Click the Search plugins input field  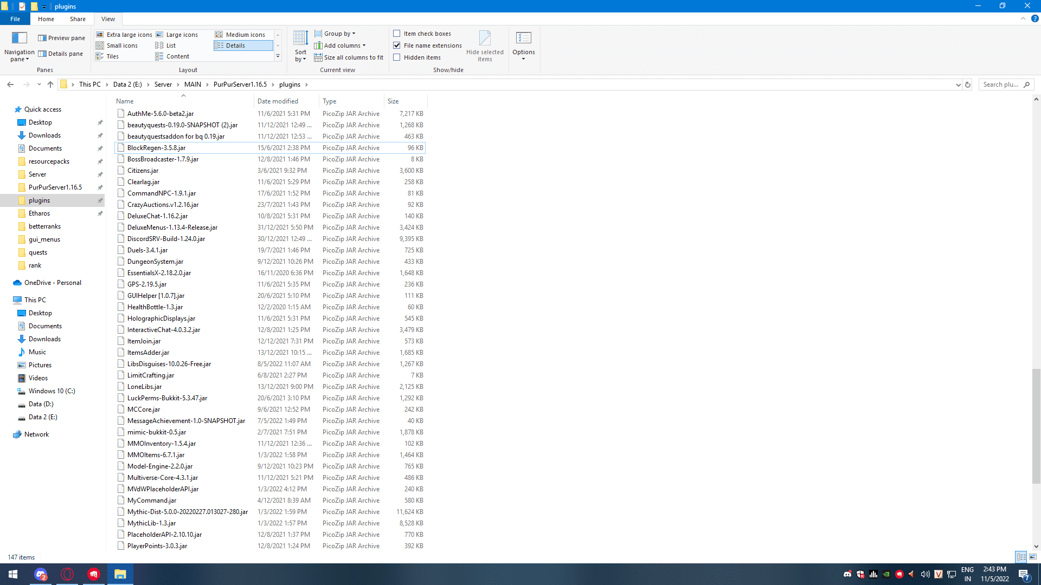(x=1000, y=84)
